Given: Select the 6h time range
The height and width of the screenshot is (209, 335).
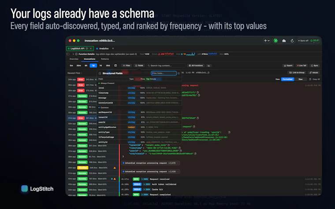Looking at the screenshot, I should [86, 66].
